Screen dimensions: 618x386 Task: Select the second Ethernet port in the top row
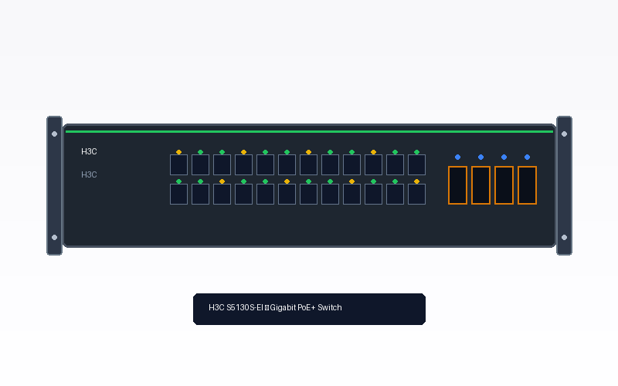click(200, 164)
